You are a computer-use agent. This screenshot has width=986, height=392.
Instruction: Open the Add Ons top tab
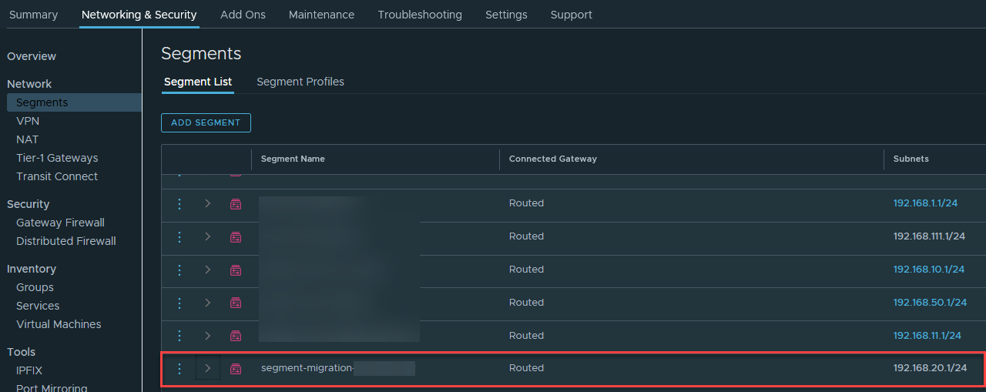[243, 15]
